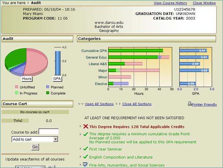Click the This Degree Requires 128 Total Applicable Credits text
The image size is (223, 168).
137,127
